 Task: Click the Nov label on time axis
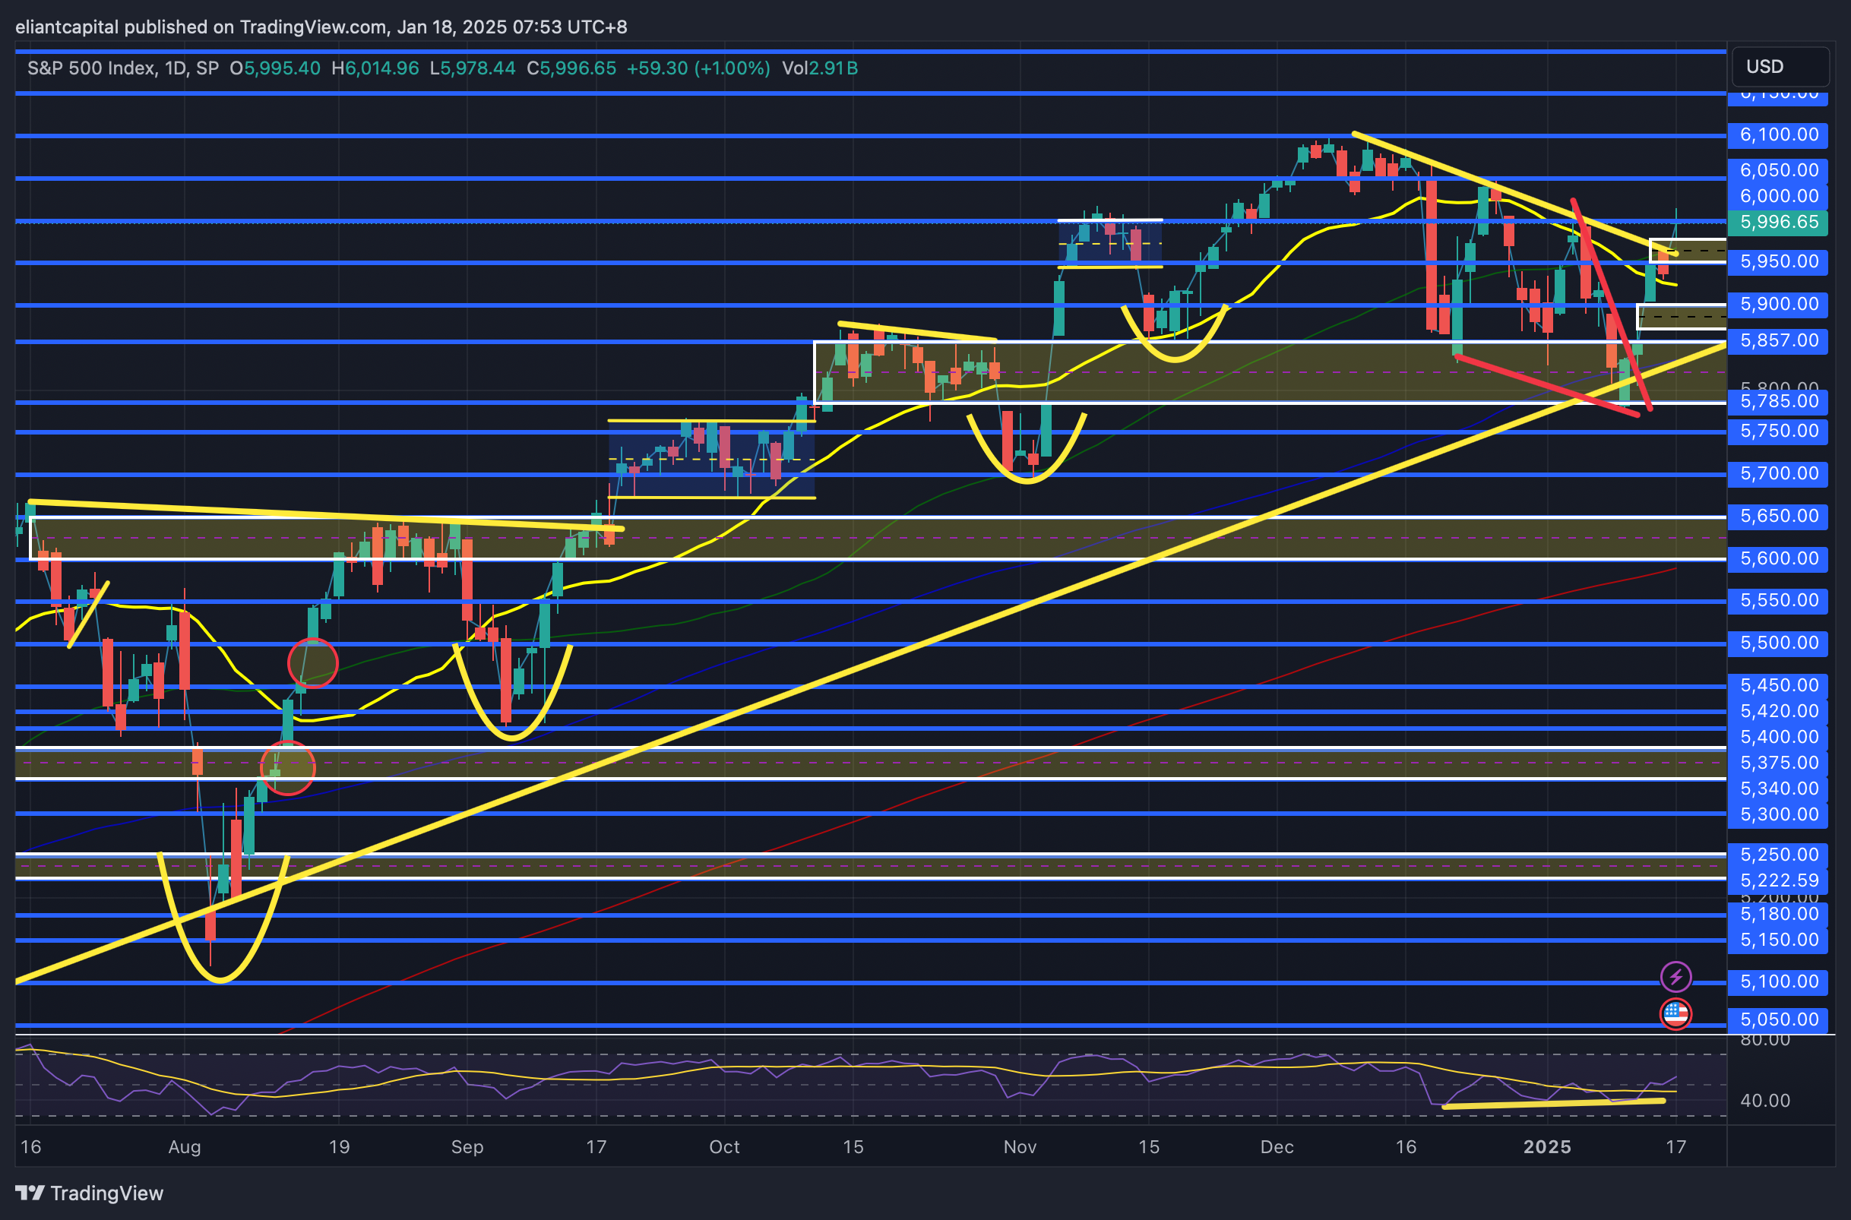coord(1019,1146)
